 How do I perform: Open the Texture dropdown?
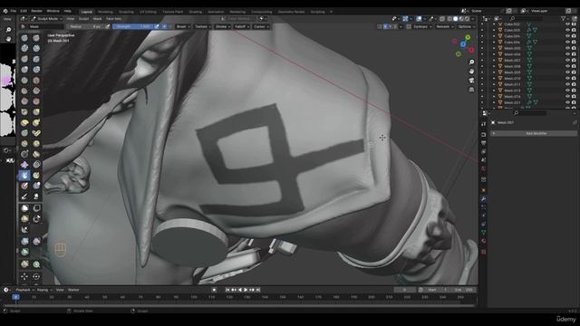click(x=203, y=26)
